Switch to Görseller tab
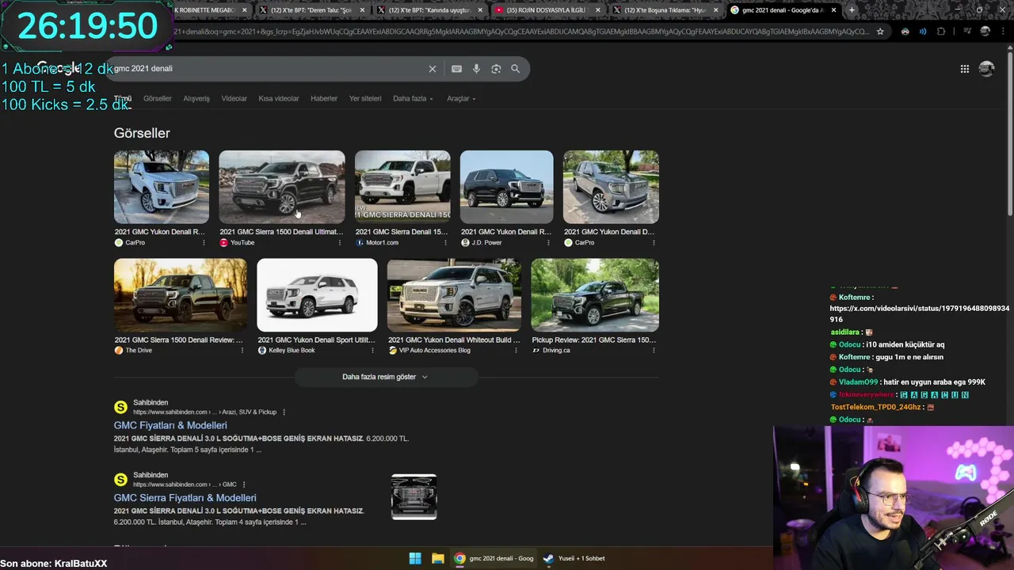1014x570 pixels. pos(157,99)
